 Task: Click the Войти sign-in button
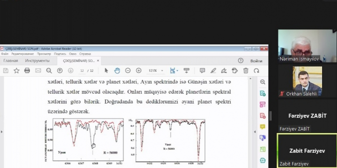point(256,61)
